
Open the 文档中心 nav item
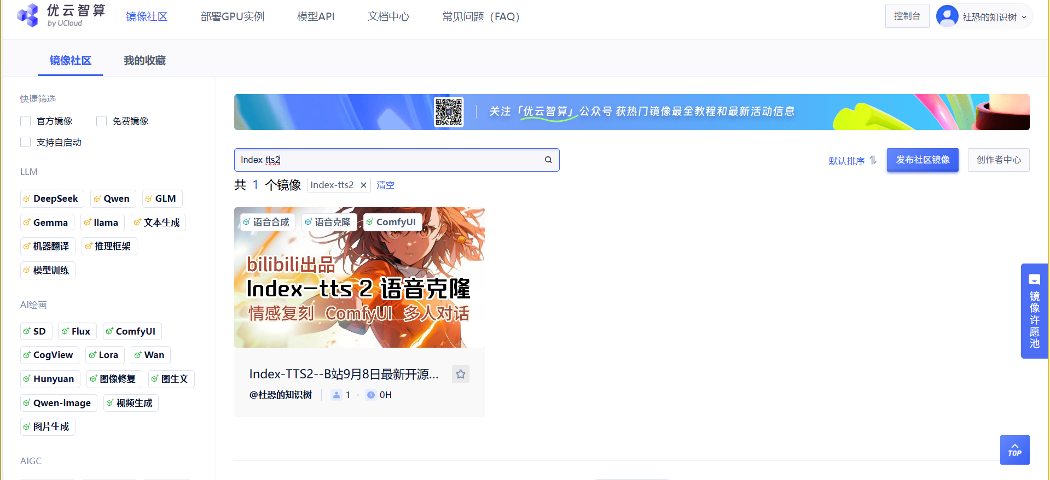(x=388, y=16)
